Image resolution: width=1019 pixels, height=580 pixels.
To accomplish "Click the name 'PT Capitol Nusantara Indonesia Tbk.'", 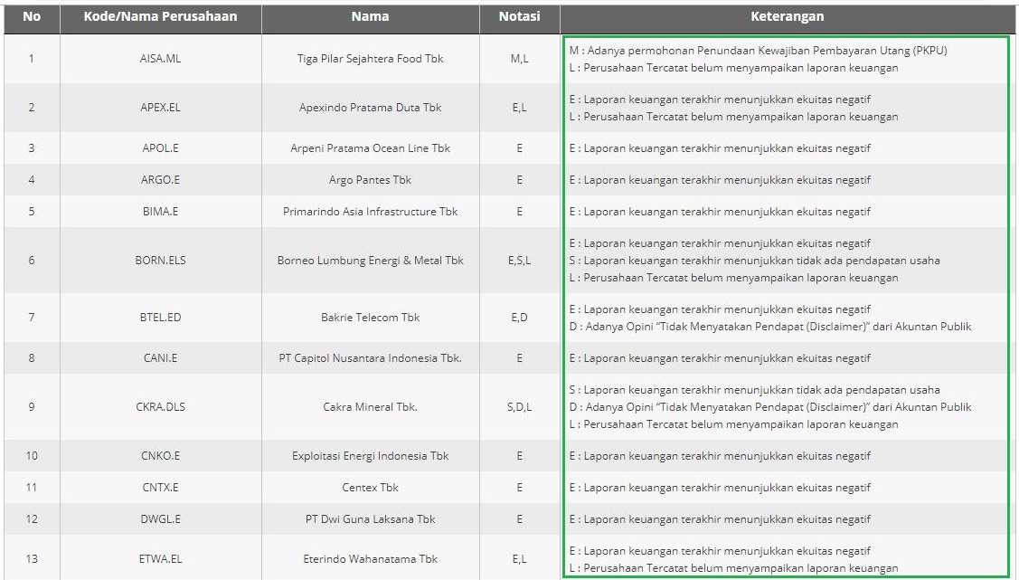I will click(x=371, y=358).
